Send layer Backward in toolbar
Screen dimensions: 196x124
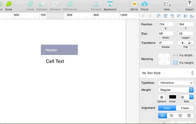click(110, 6)
